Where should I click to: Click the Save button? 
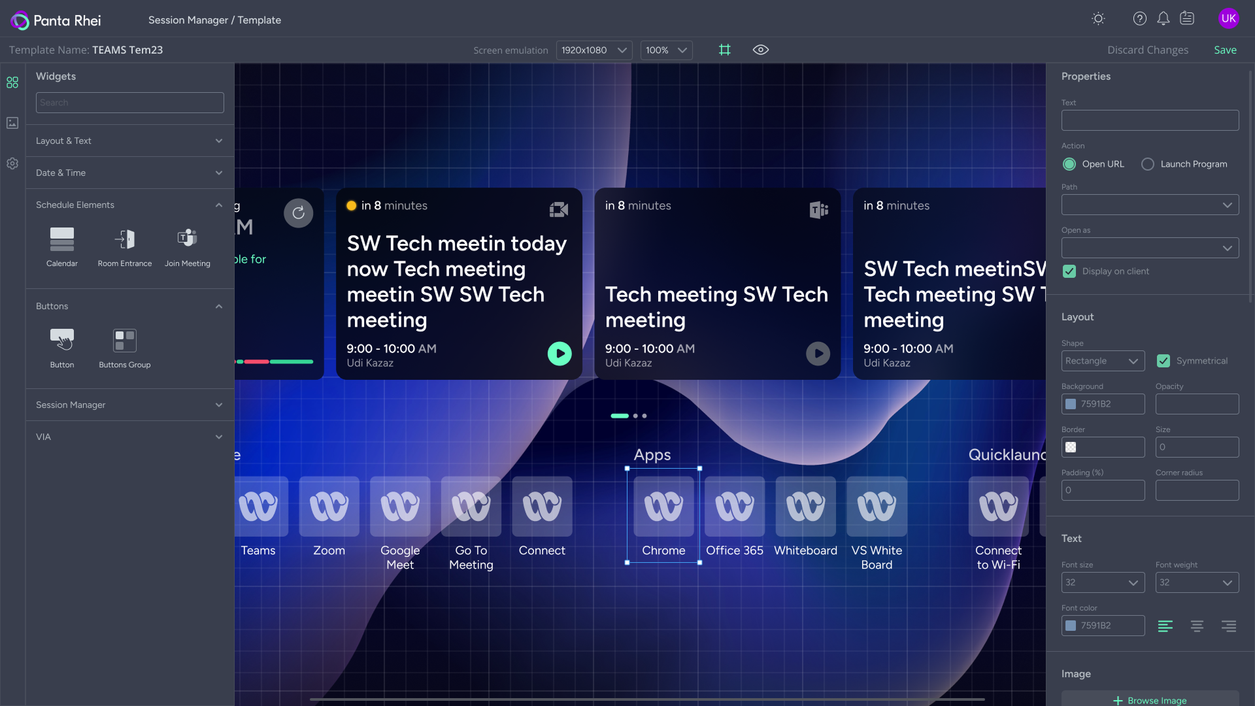coord(1225,50)
